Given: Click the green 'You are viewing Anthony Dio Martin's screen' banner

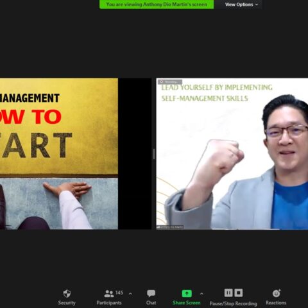Looking at the screenshot, I should [x=157, y=4].
